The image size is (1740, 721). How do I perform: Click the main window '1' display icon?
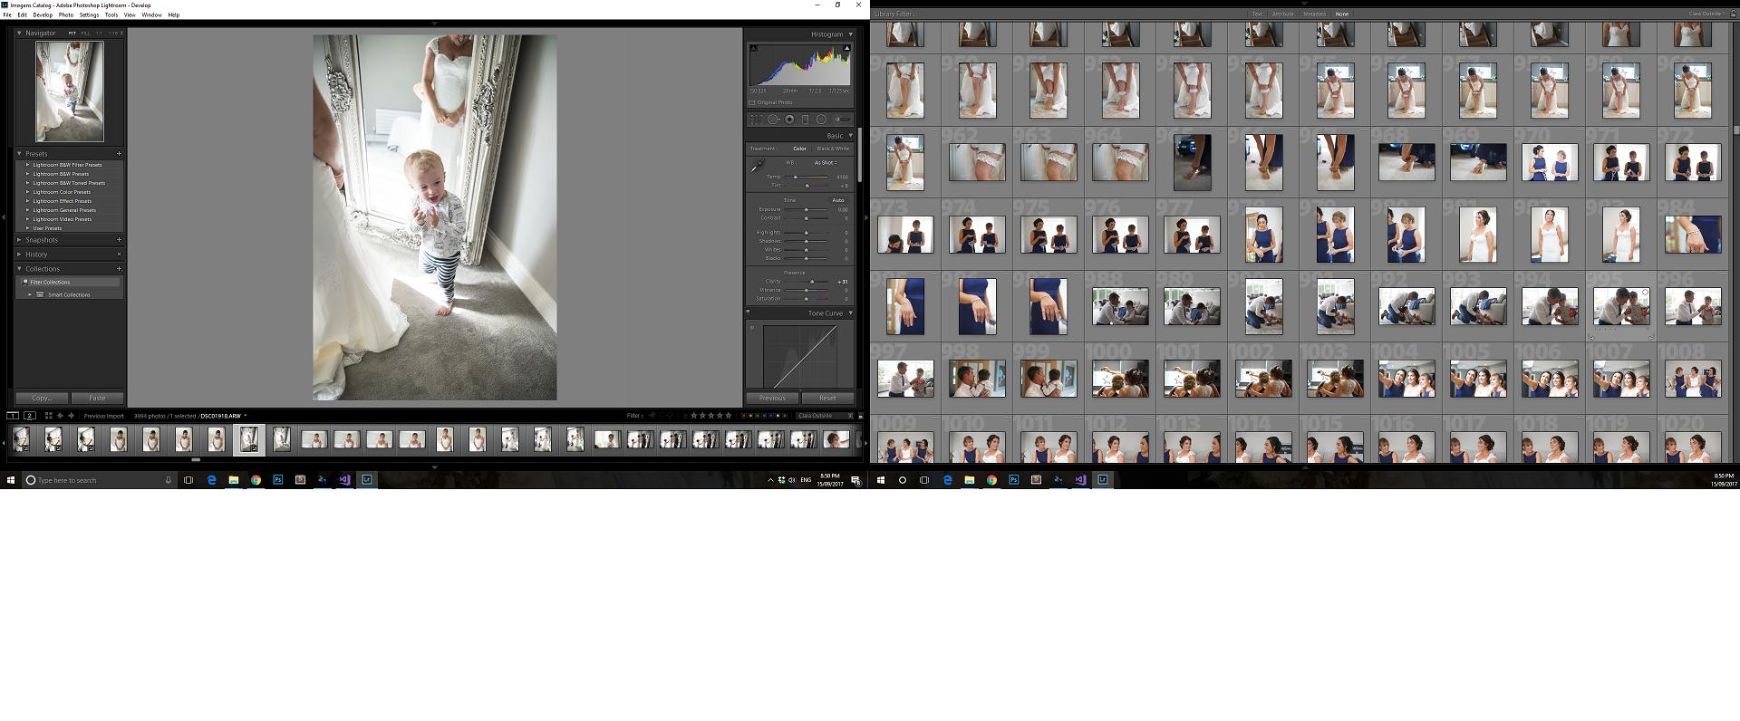(13, 416)
